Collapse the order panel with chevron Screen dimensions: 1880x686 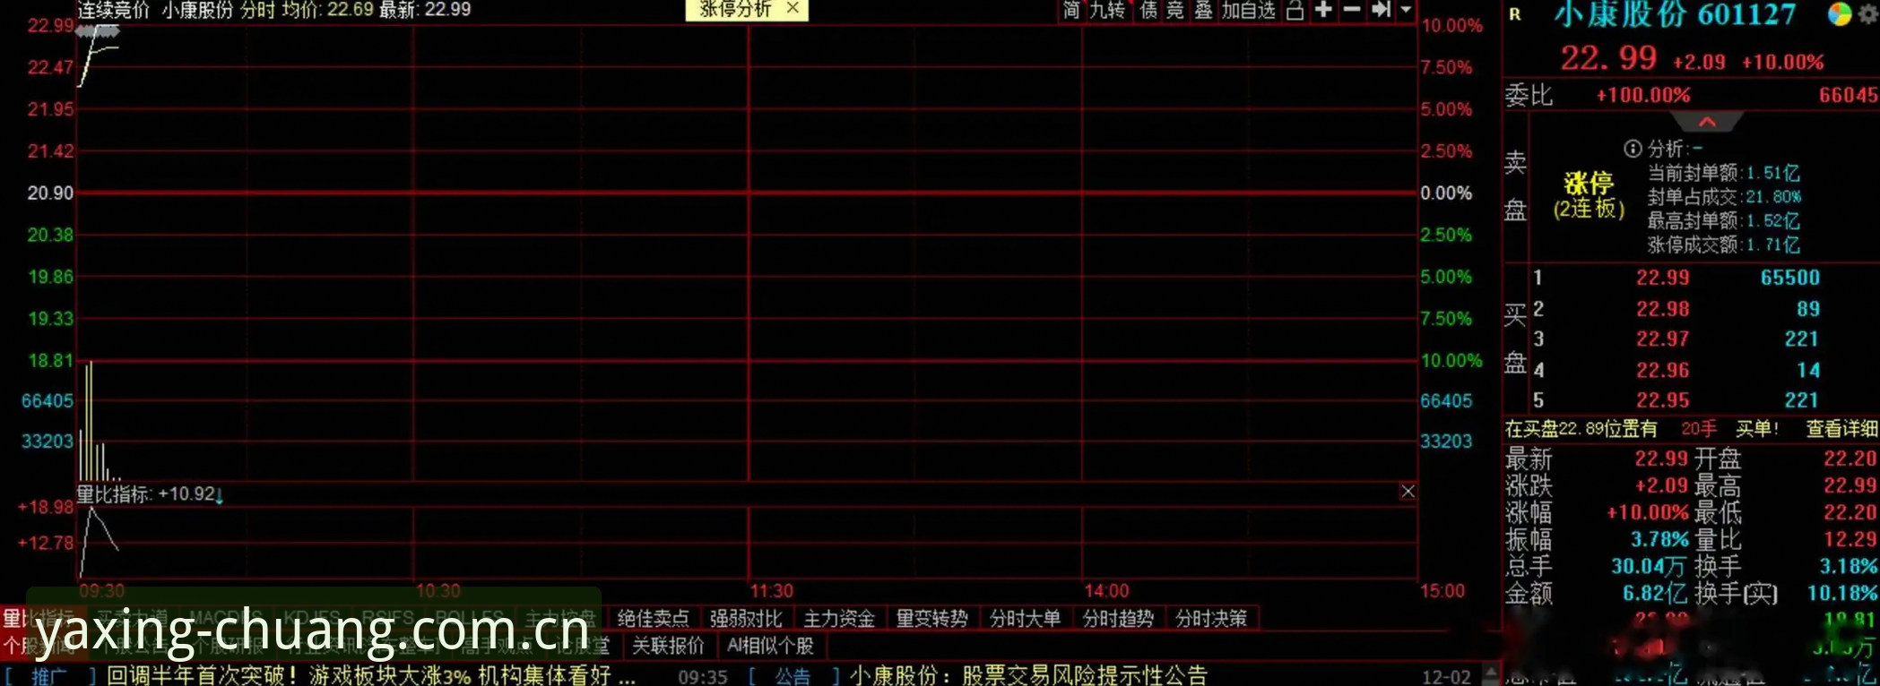tap(1707, 122)
